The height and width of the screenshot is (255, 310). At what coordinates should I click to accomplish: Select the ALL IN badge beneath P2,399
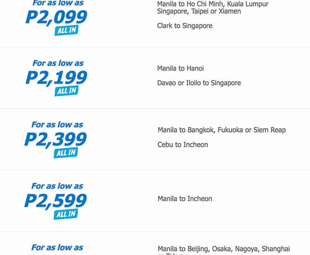point(66,153)
